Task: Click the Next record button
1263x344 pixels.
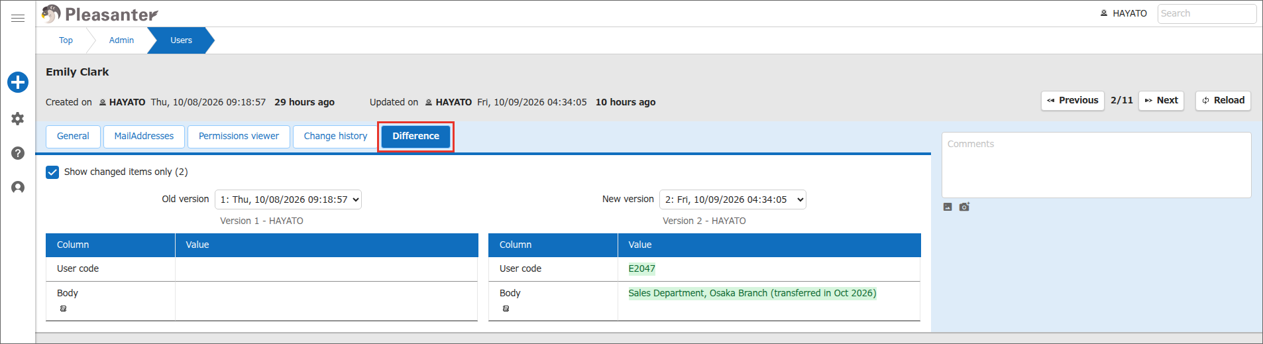Action: [1161, 101]
